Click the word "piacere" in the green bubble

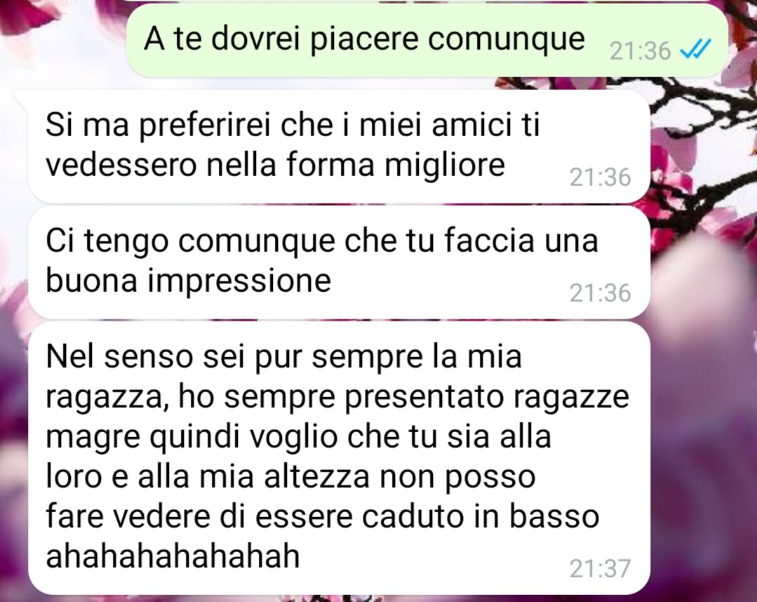[x=363, y=39]
